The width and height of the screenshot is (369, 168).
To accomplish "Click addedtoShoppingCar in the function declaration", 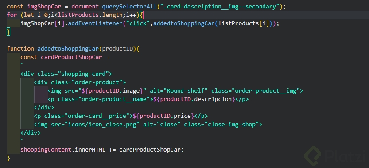I will (68, 49).
